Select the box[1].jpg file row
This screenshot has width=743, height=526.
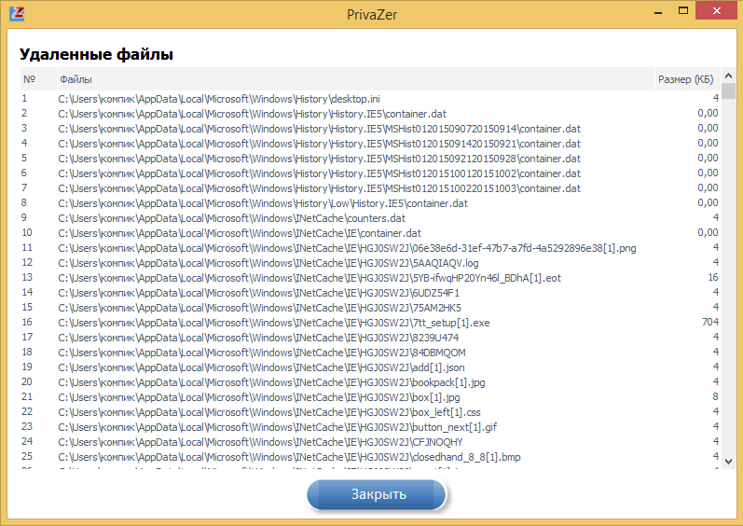click(370, 397)
